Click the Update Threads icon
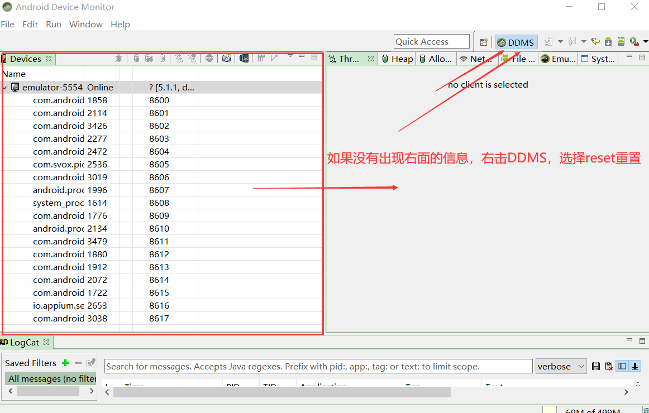 point(179,58)
